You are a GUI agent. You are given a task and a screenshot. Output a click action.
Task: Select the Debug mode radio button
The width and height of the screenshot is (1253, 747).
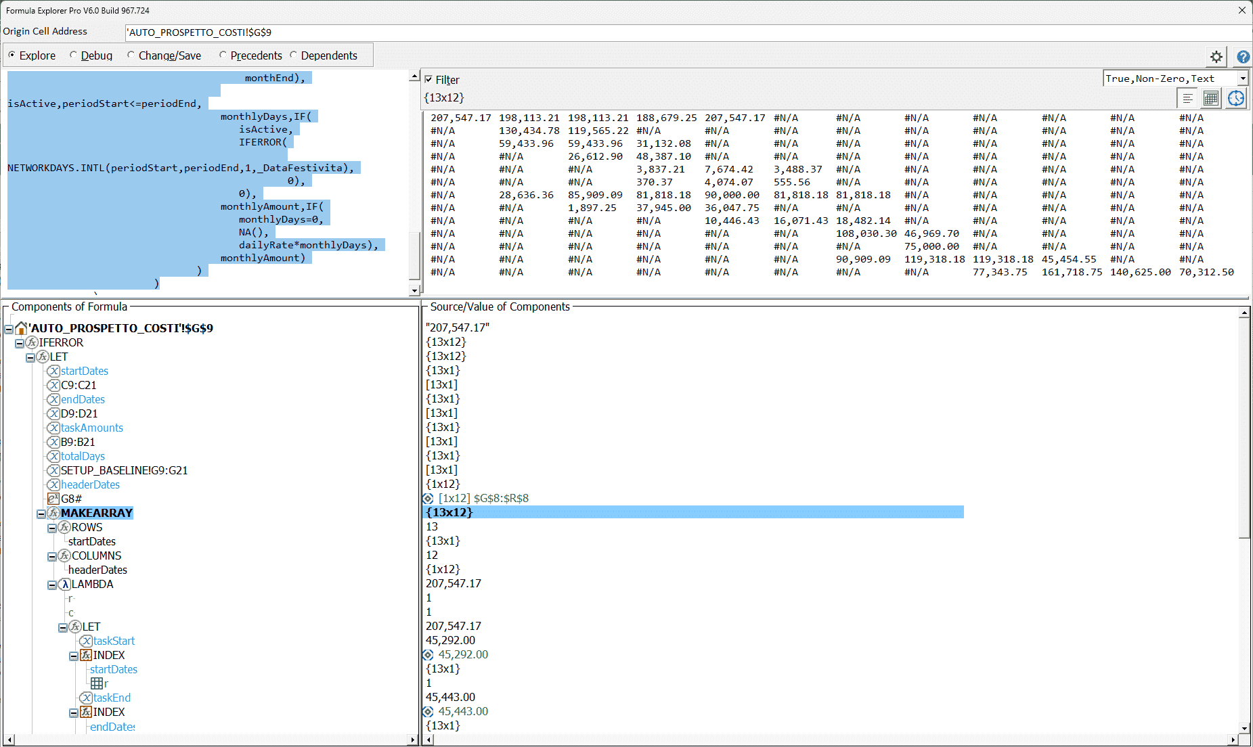click(x=73, y=55)
